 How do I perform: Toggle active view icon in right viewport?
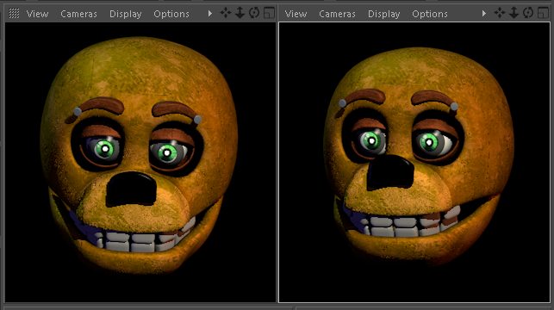tap(543, 13)
